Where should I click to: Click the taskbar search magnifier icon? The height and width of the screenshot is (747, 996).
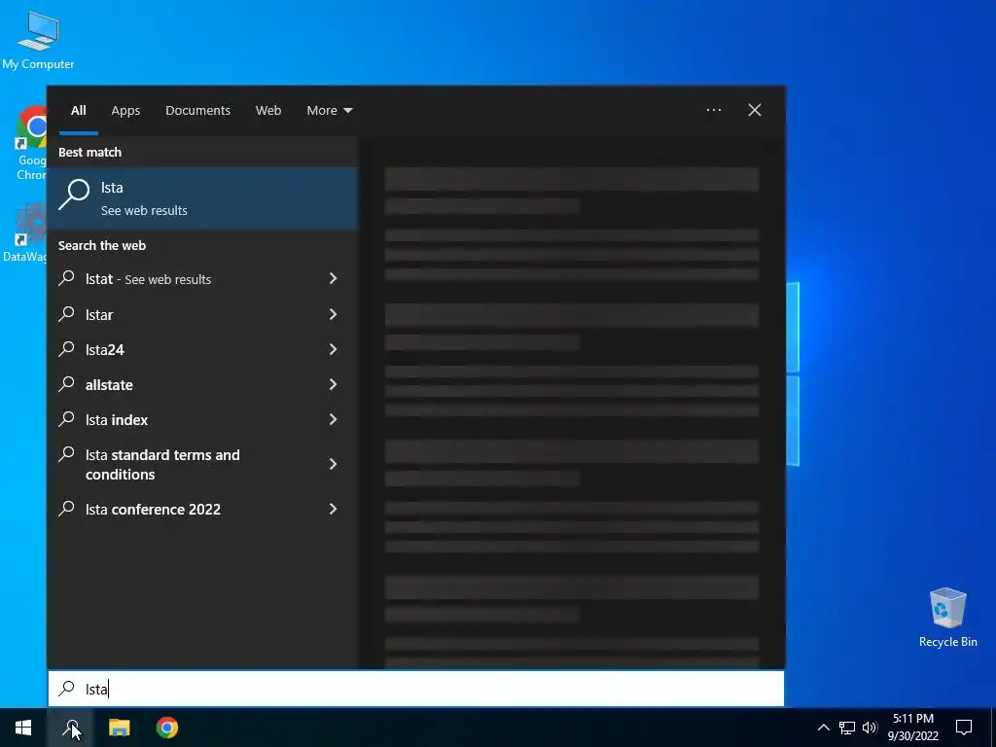(x=70, y=728)
